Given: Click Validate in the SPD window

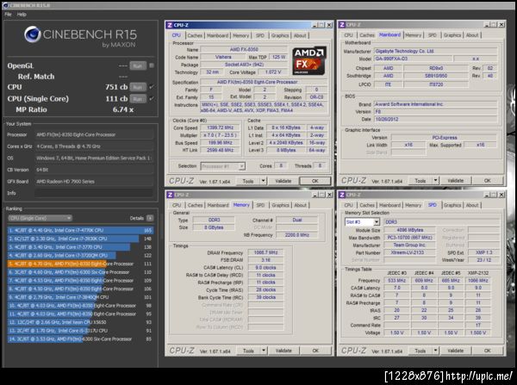Looking at the screenshot, I should click(x=456, y=351).
